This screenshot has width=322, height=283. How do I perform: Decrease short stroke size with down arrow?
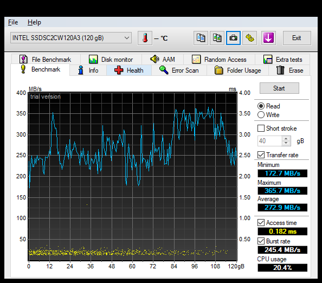[286, 143]
